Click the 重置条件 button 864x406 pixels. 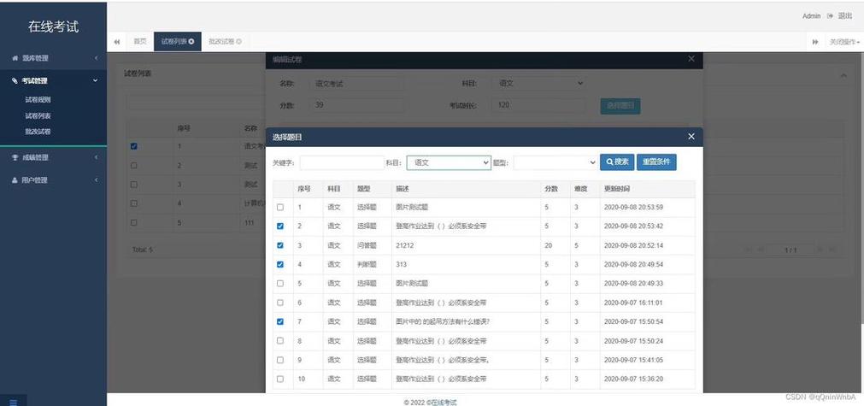(656, 162)
